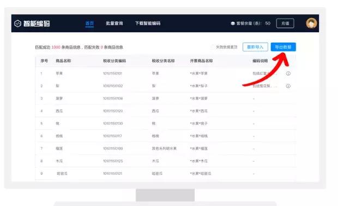Select the 编码说明 column header
338x206 pixels.
coord(260,61)
